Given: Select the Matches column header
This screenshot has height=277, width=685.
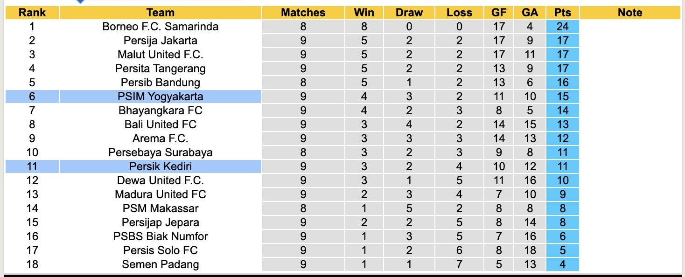Looking at the screenshot, I should pyautogui.click(x=303, y=13).
